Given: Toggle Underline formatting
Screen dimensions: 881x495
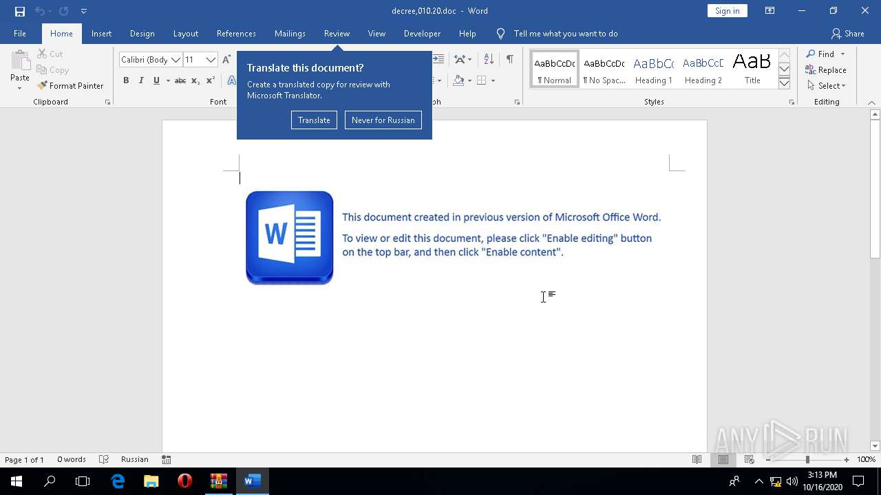Looking at the screenshot, I should 156,80.
